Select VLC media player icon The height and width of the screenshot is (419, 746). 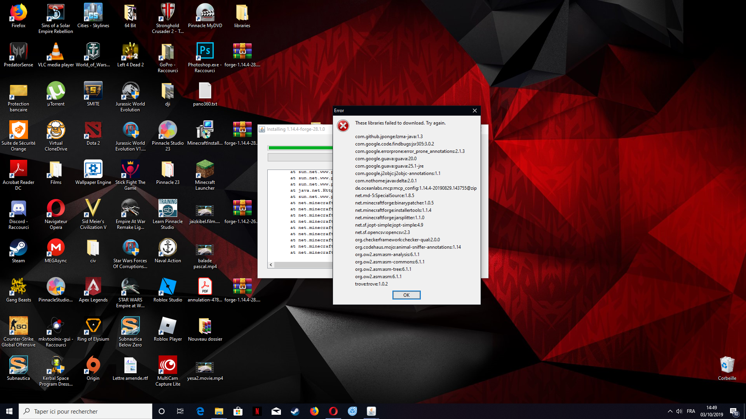pos(56,55)
